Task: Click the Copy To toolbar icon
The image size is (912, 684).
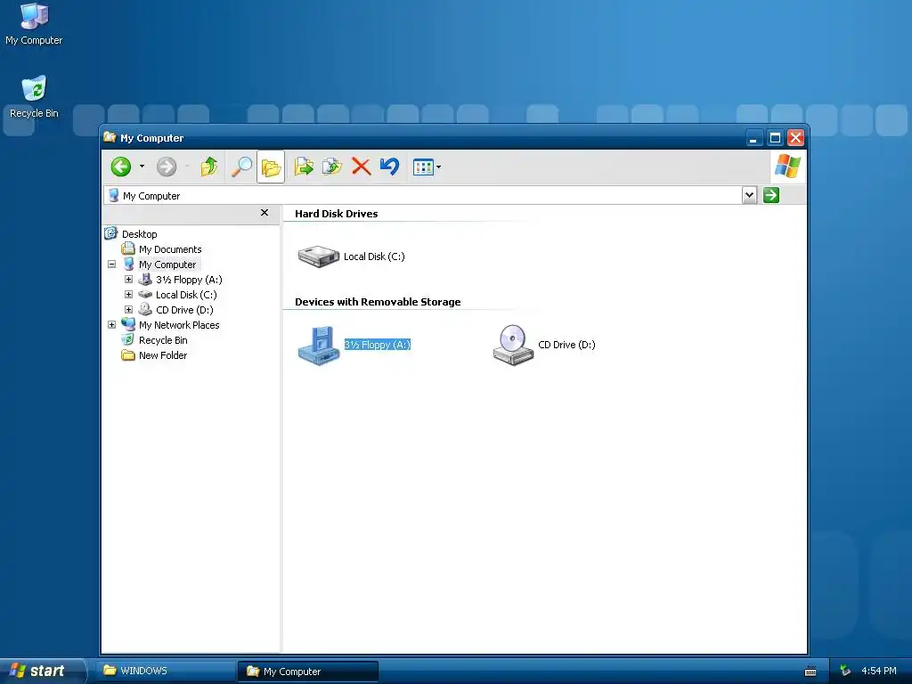Action: click(x=332, y=167)
